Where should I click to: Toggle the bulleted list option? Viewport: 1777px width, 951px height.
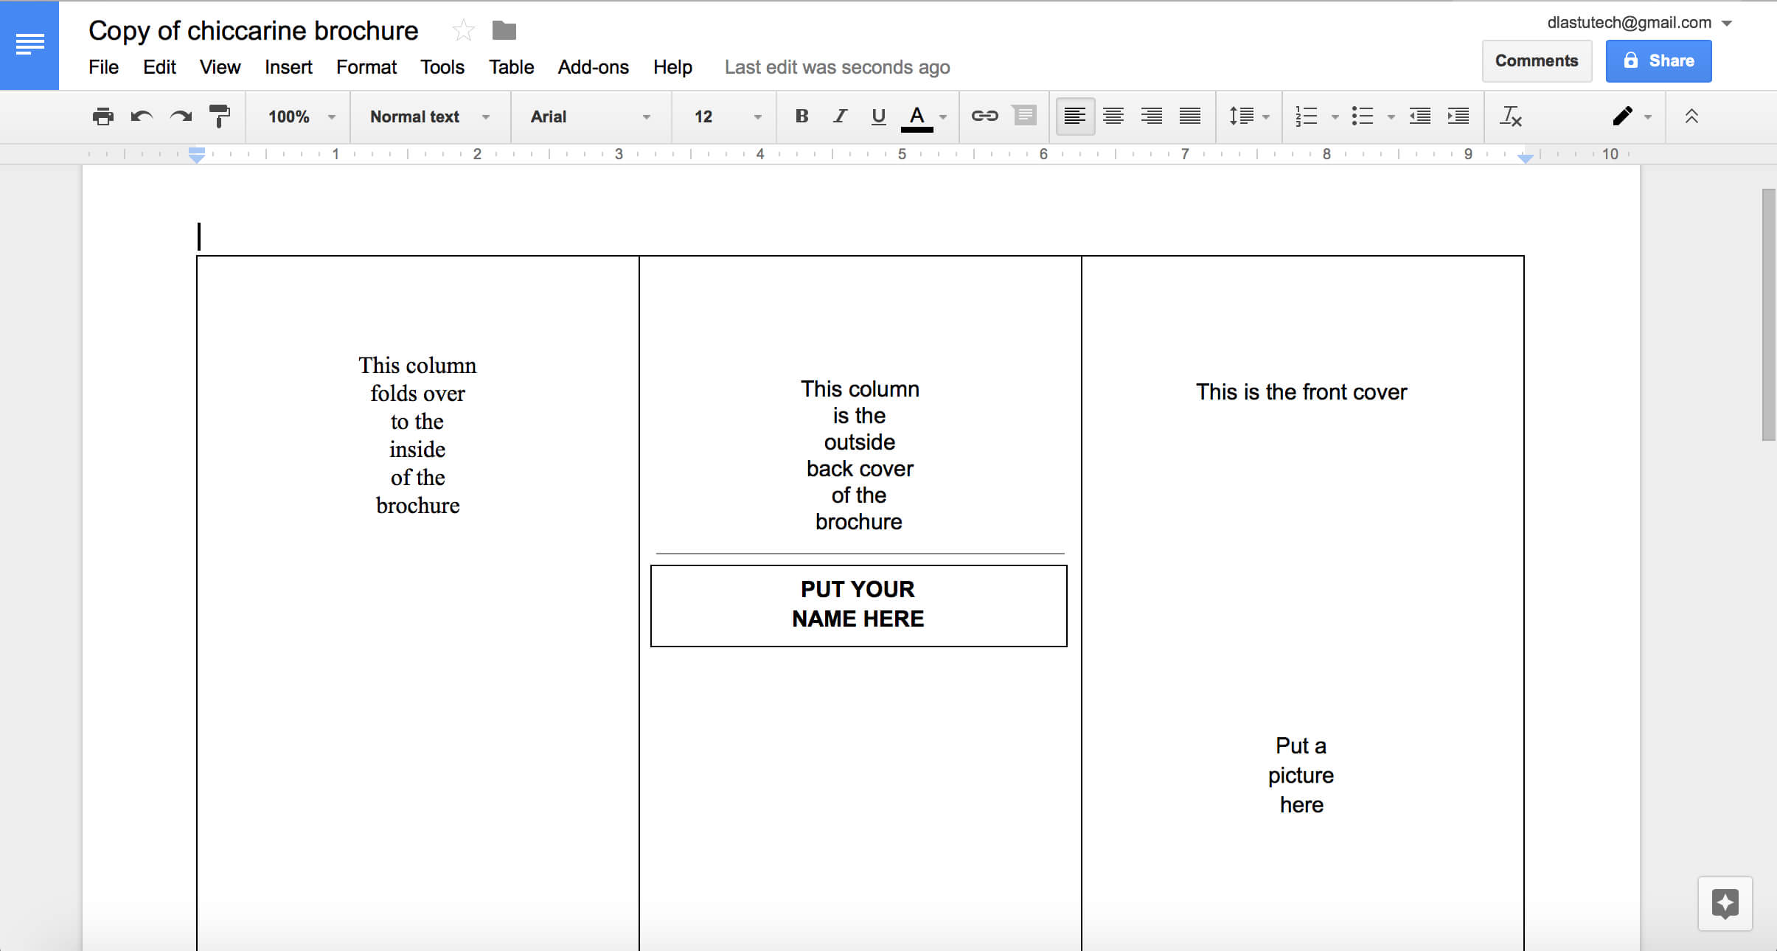[x=1363, y=115]
